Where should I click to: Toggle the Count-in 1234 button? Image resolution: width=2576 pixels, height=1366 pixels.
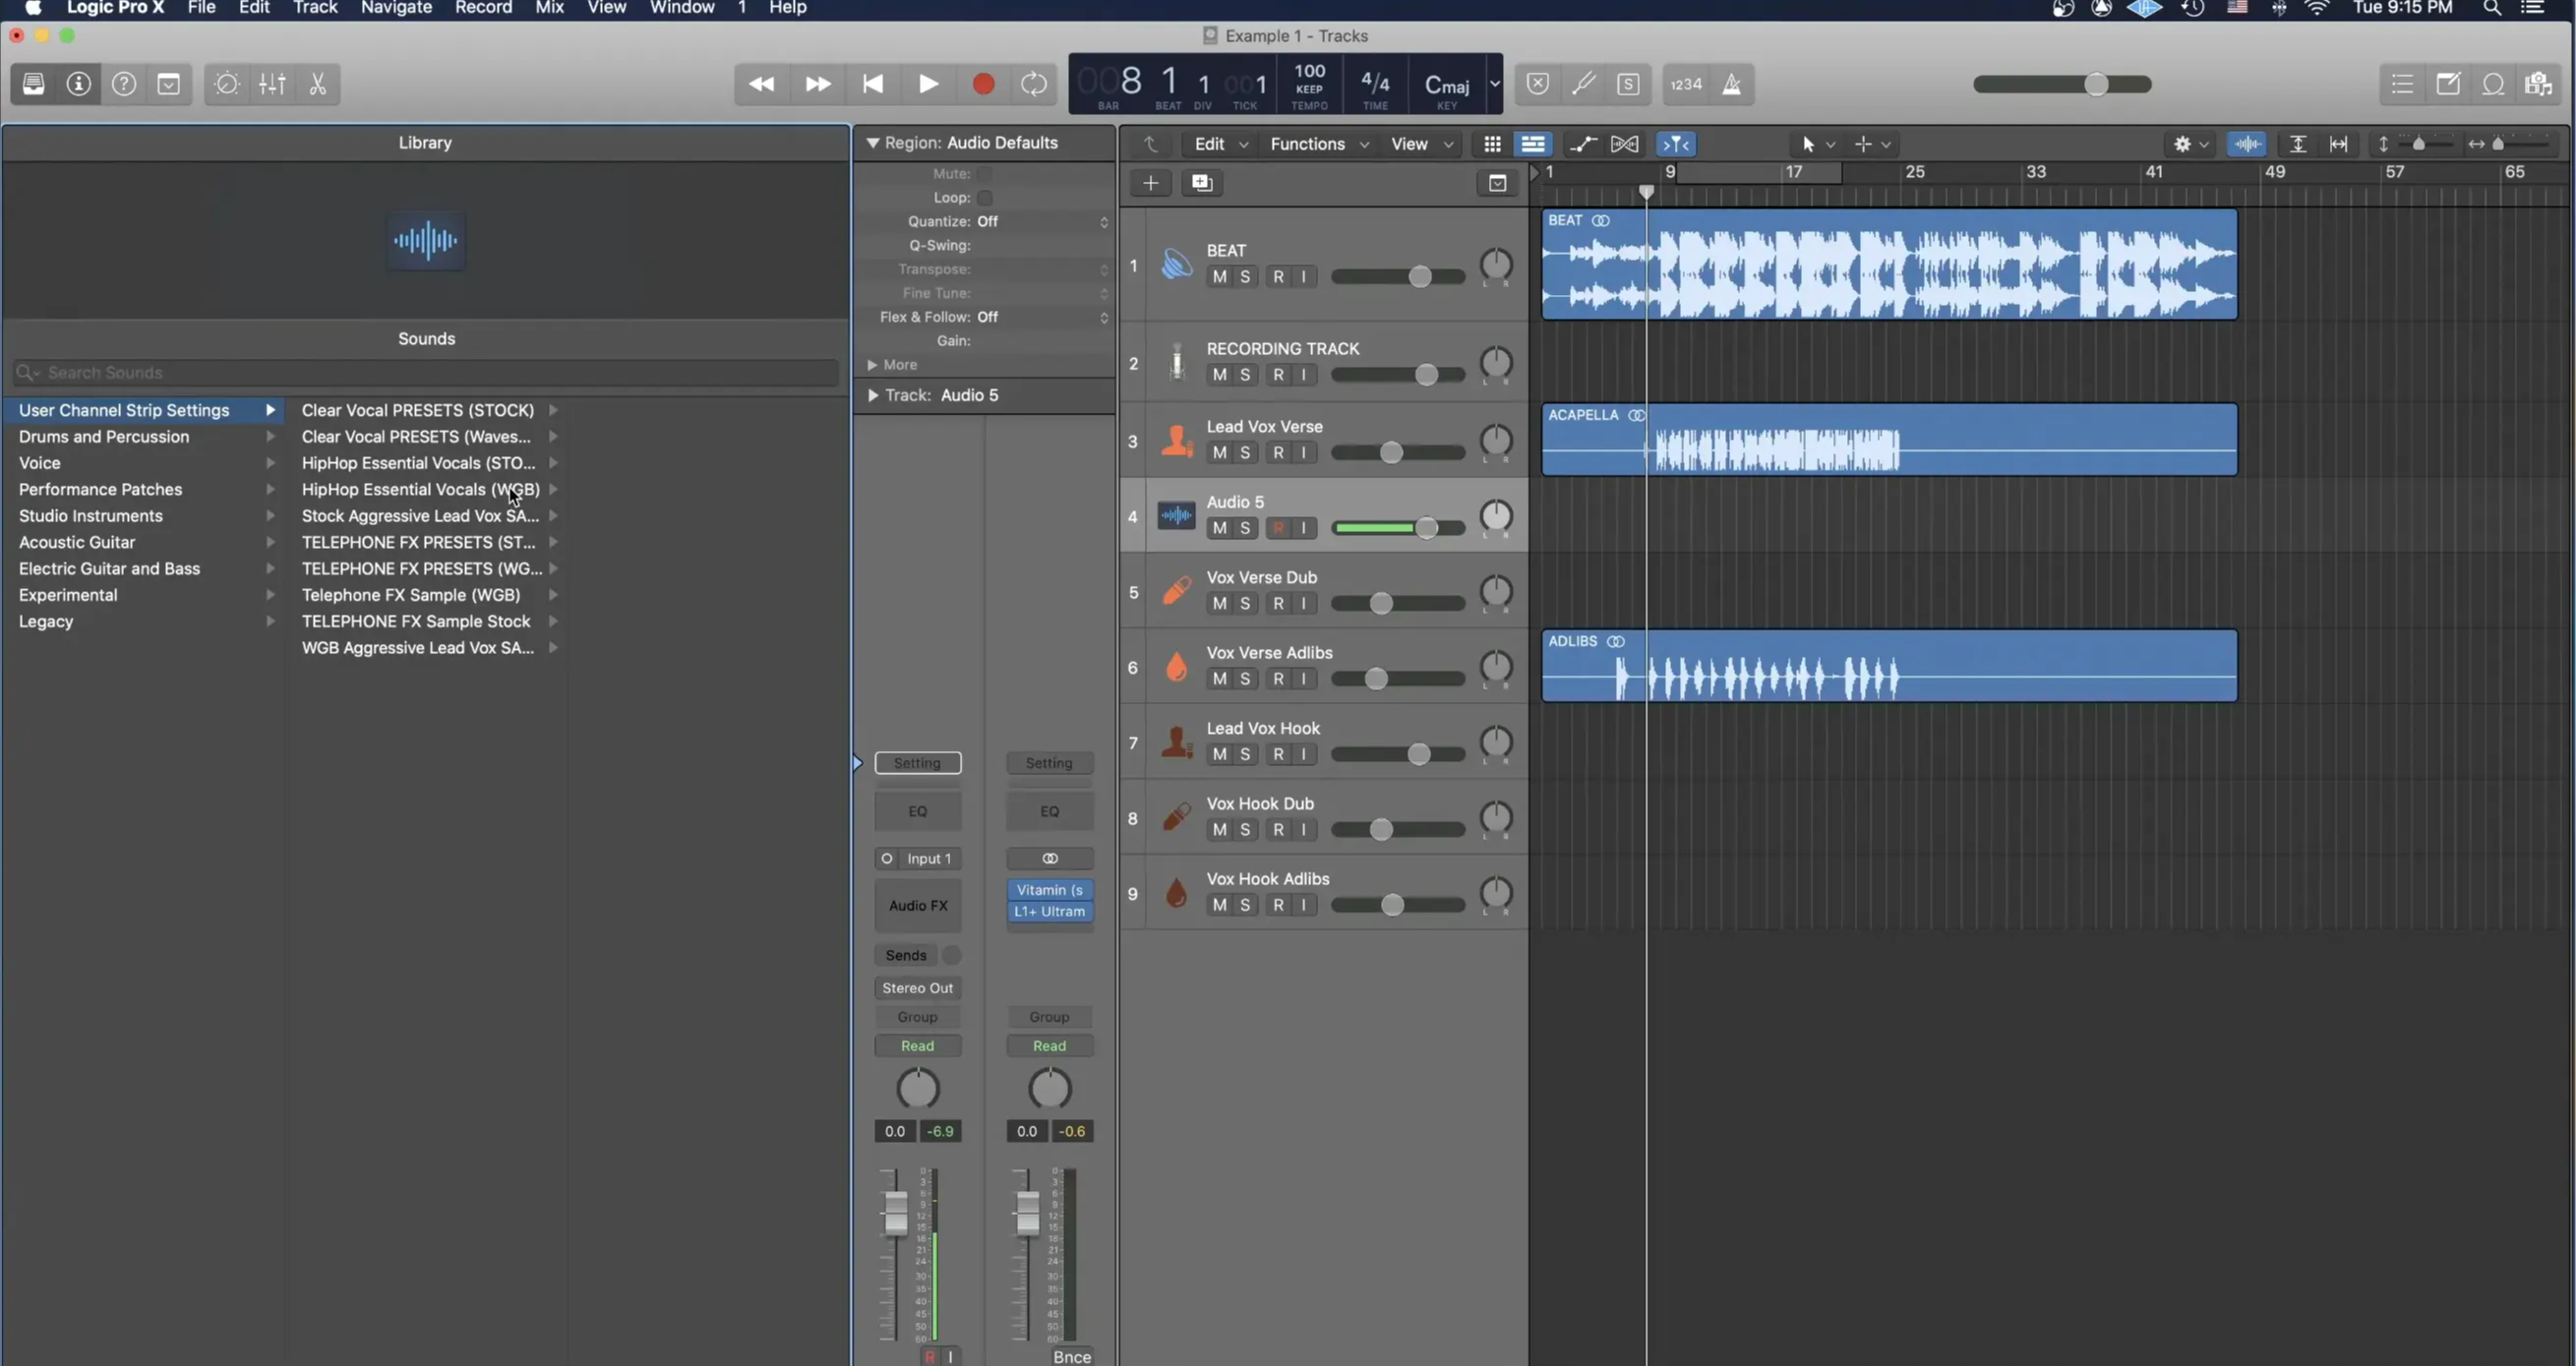tap(1686, 84)
